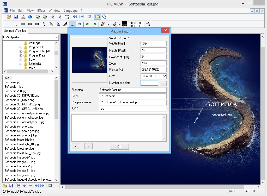
Task: Zoom in with the plus magnifier icon
Action: tap(52, 17)
